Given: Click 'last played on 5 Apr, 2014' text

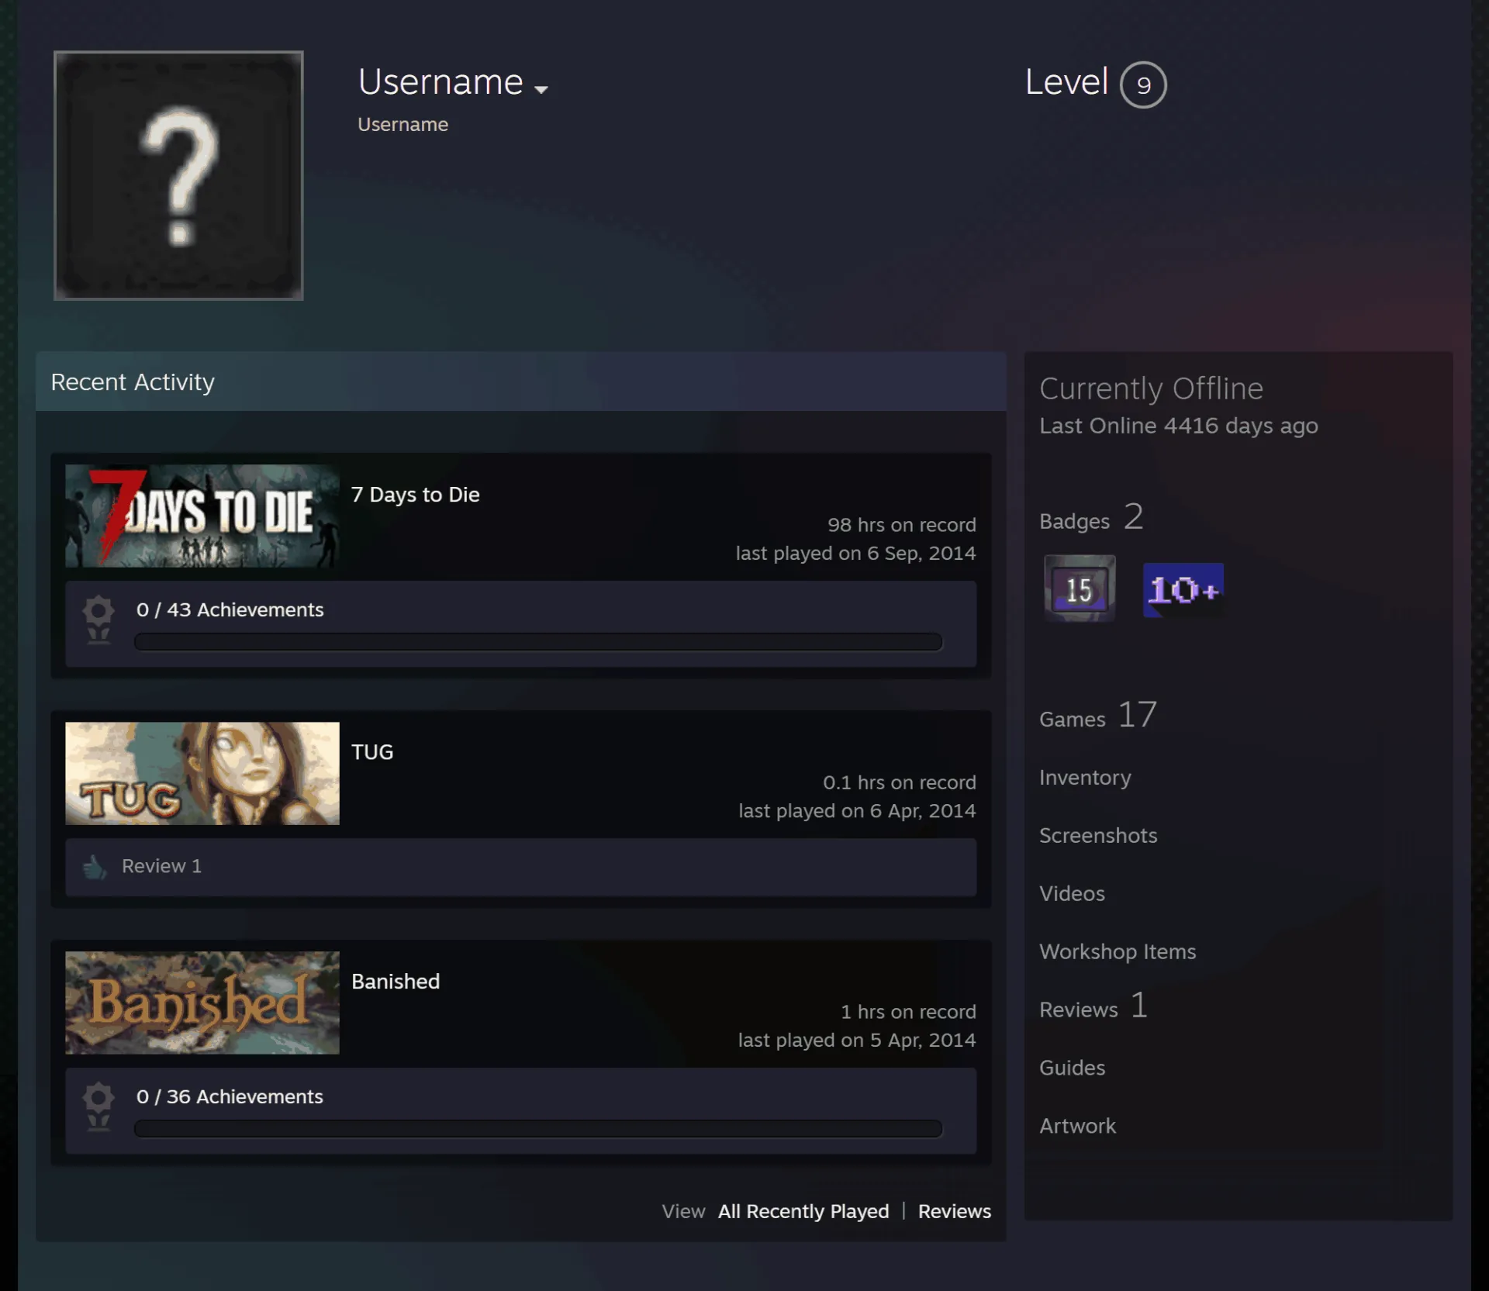Looking at the screenshot, I should pos(857,1041).
